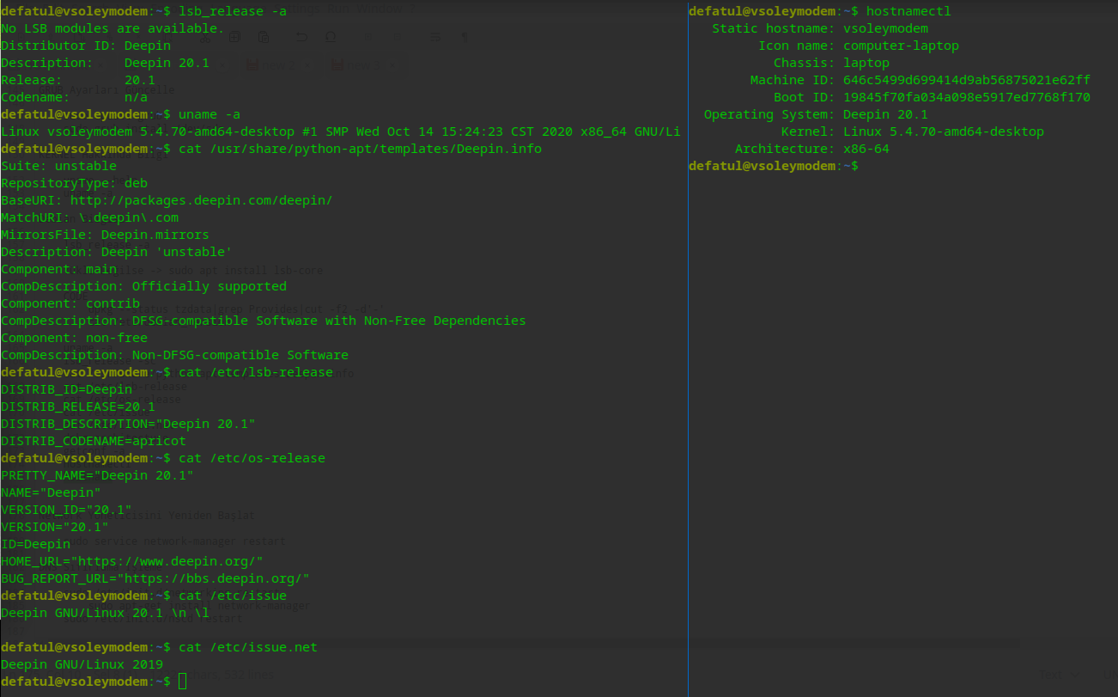This screenshot has height=697, width=1118.
Task: Select the "CompDescription: Officially supported" line
Action: (x=143, y=286)
